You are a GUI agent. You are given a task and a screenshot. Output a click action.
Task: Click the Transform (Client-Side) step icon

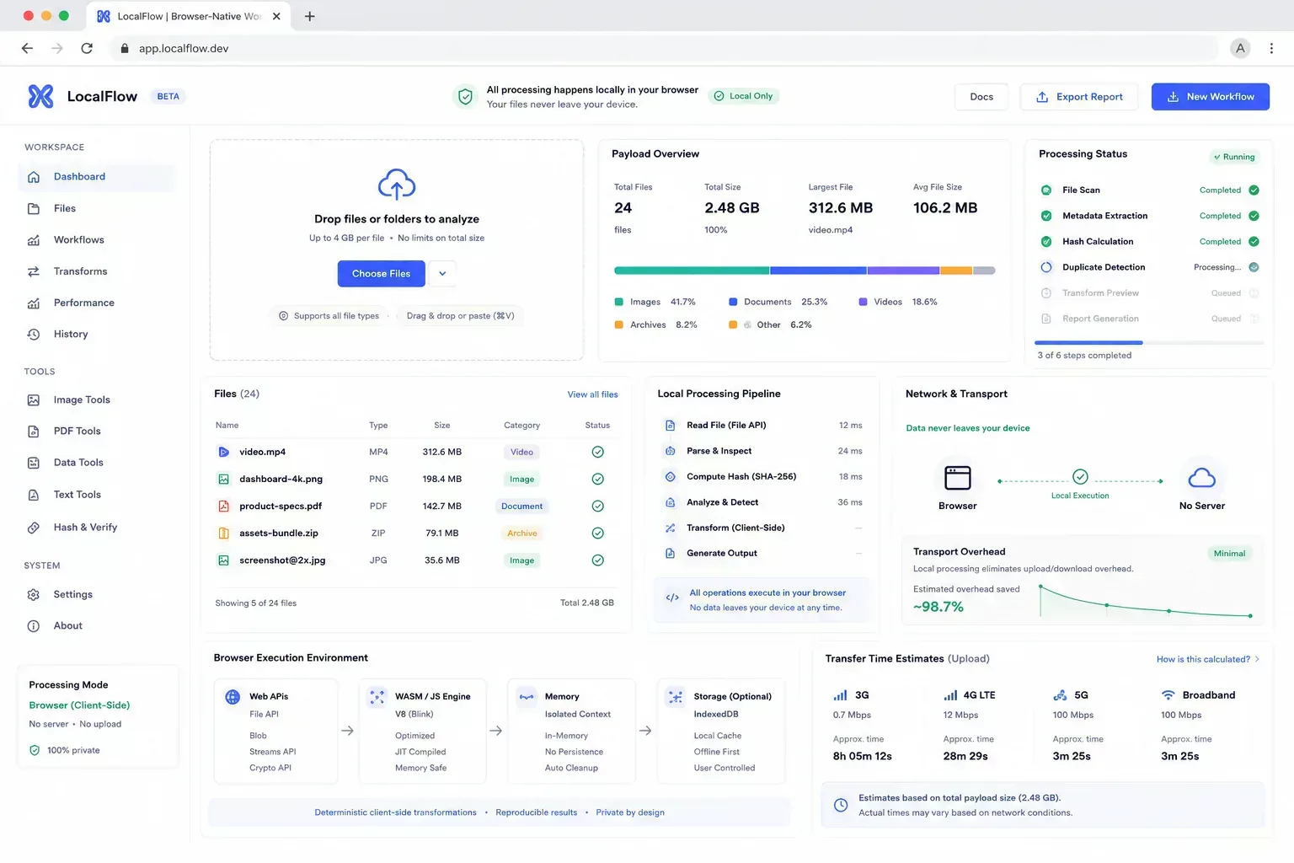671,528
